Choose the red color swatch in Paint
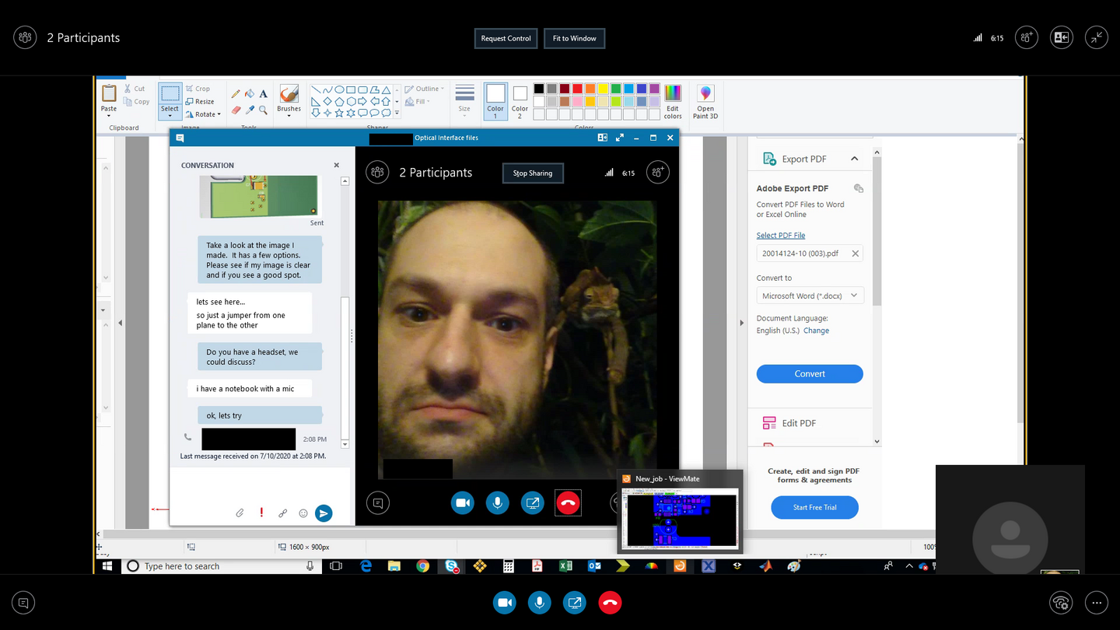Image resolution: width=1120 pixels, height=630 pixels. point(577,89)
